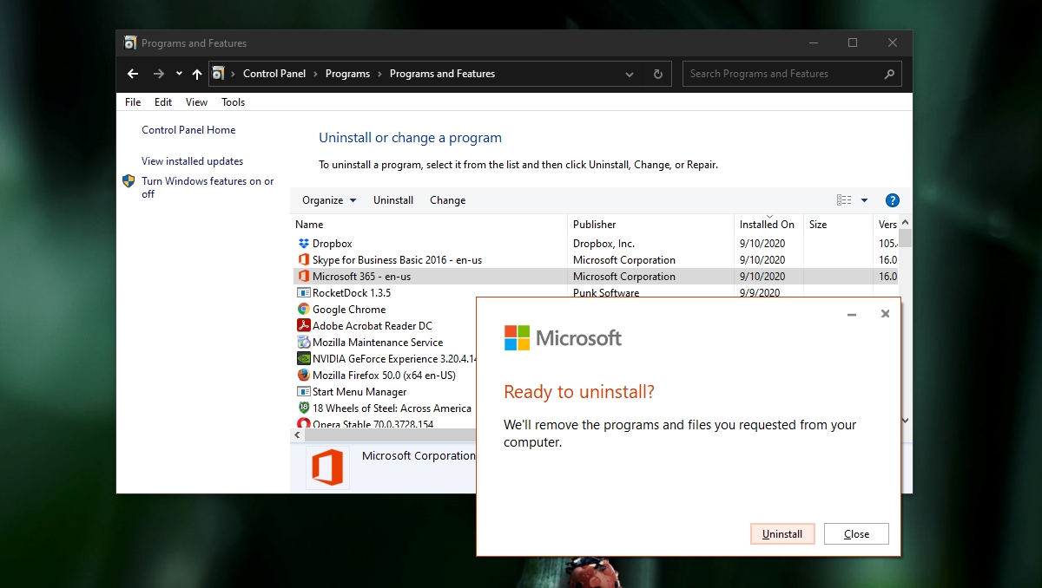Click Programs in the breadcrumb
Viewport: 1042px width, 588px height.
tap(347, 74)
